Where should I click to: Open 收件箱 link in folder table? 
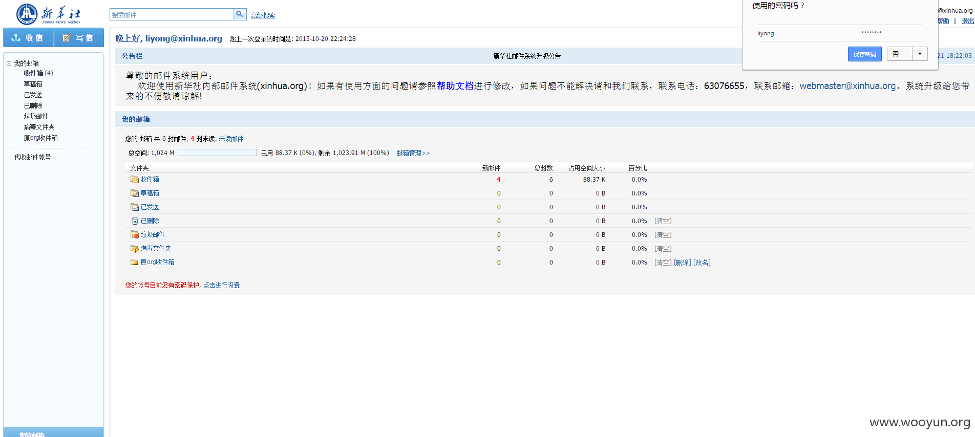tap(150, 180)
